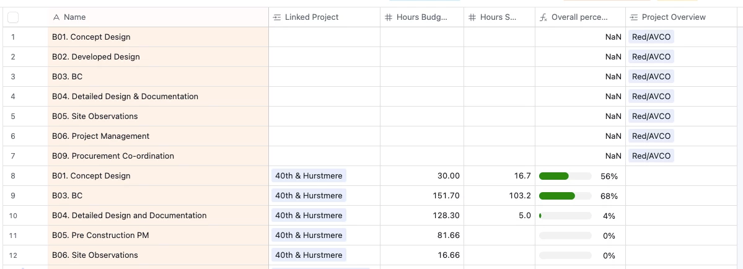Click the linked record icon beside Project Overview
The height and width of the screenshot is (269, 743).
tap(633, 17)
